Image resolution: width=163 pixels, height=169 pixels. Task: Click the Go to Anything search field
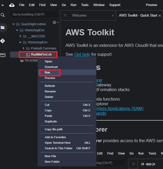pyautogui.click(x=34, y=14)
